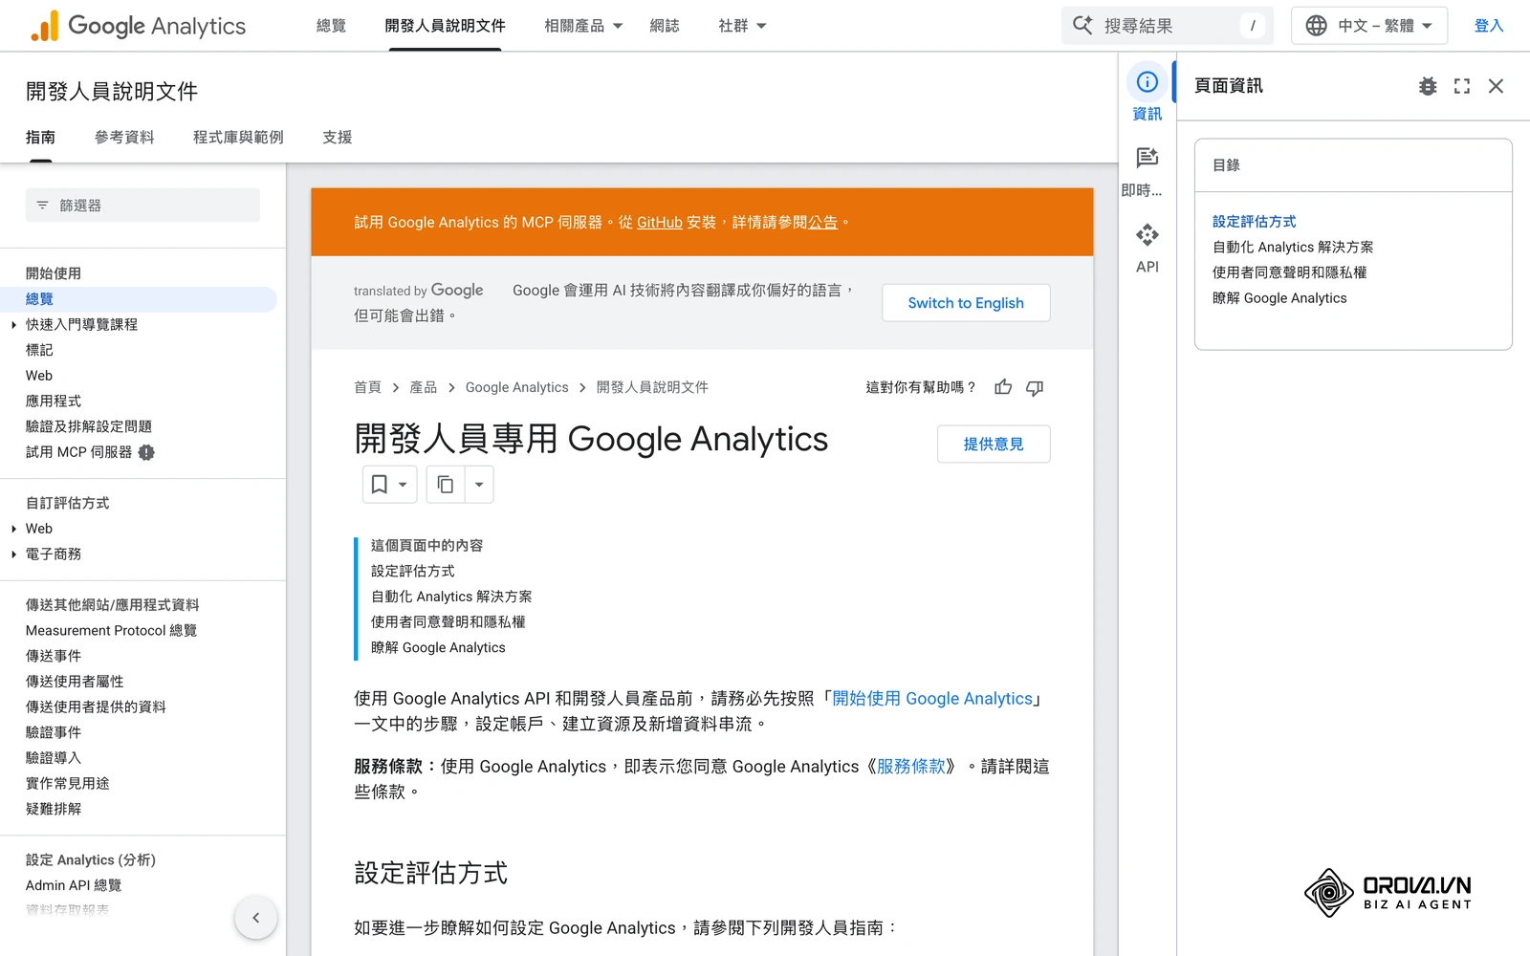This screenshot has height=956, width=1530.
Task: Click the 提供意見 feedback button
Action: (994, 444)
